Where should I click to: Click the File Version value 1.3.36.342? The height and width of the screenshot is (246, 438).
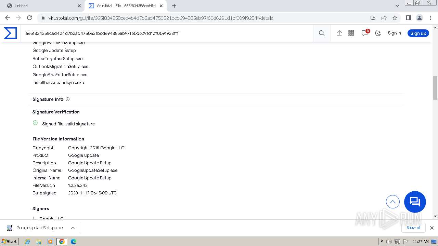pyautogui.click(x=78, y=186)
